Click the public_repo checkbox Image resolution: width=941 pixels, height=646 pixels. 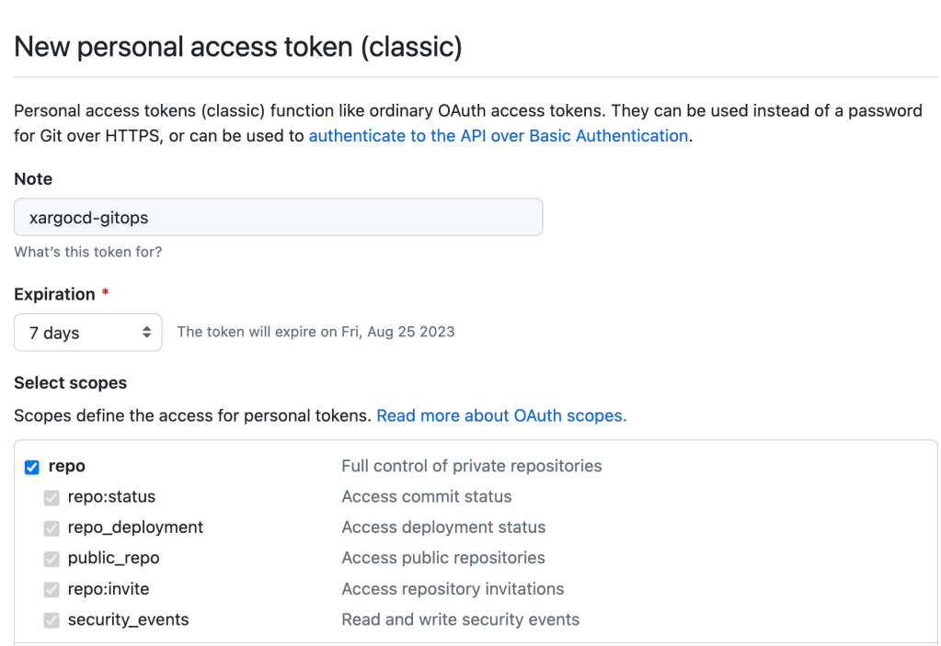point(52,559)
